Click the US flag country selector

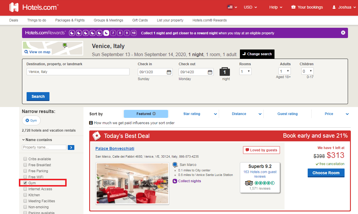[x=230, y=7]
